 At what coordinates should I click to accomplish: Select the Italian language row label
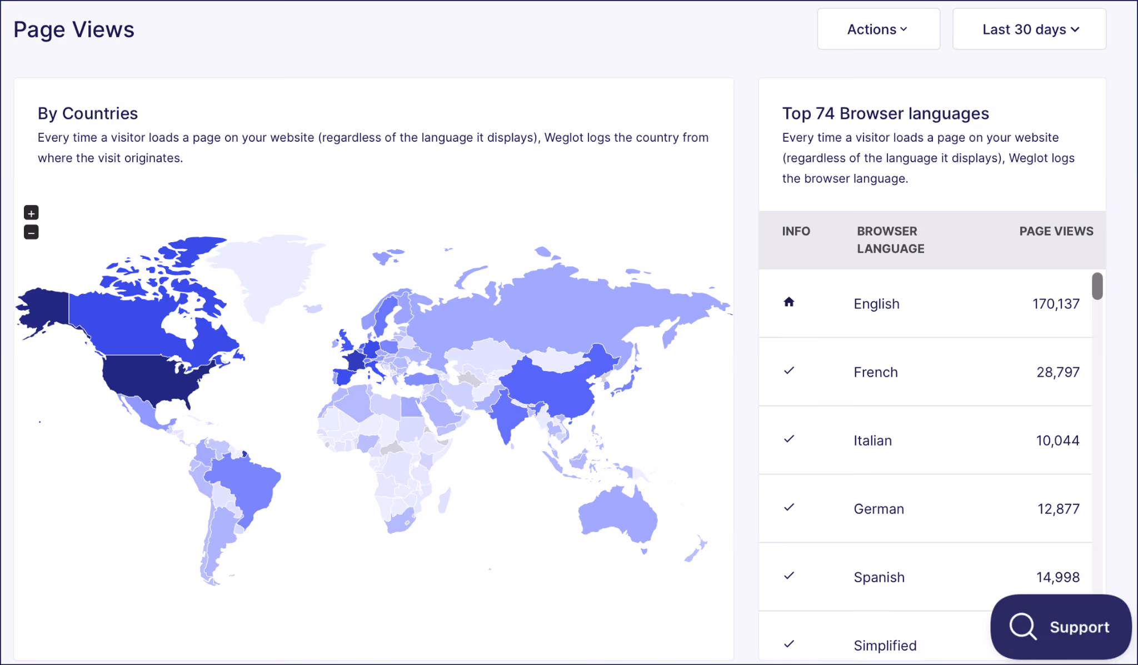[872, 441]
